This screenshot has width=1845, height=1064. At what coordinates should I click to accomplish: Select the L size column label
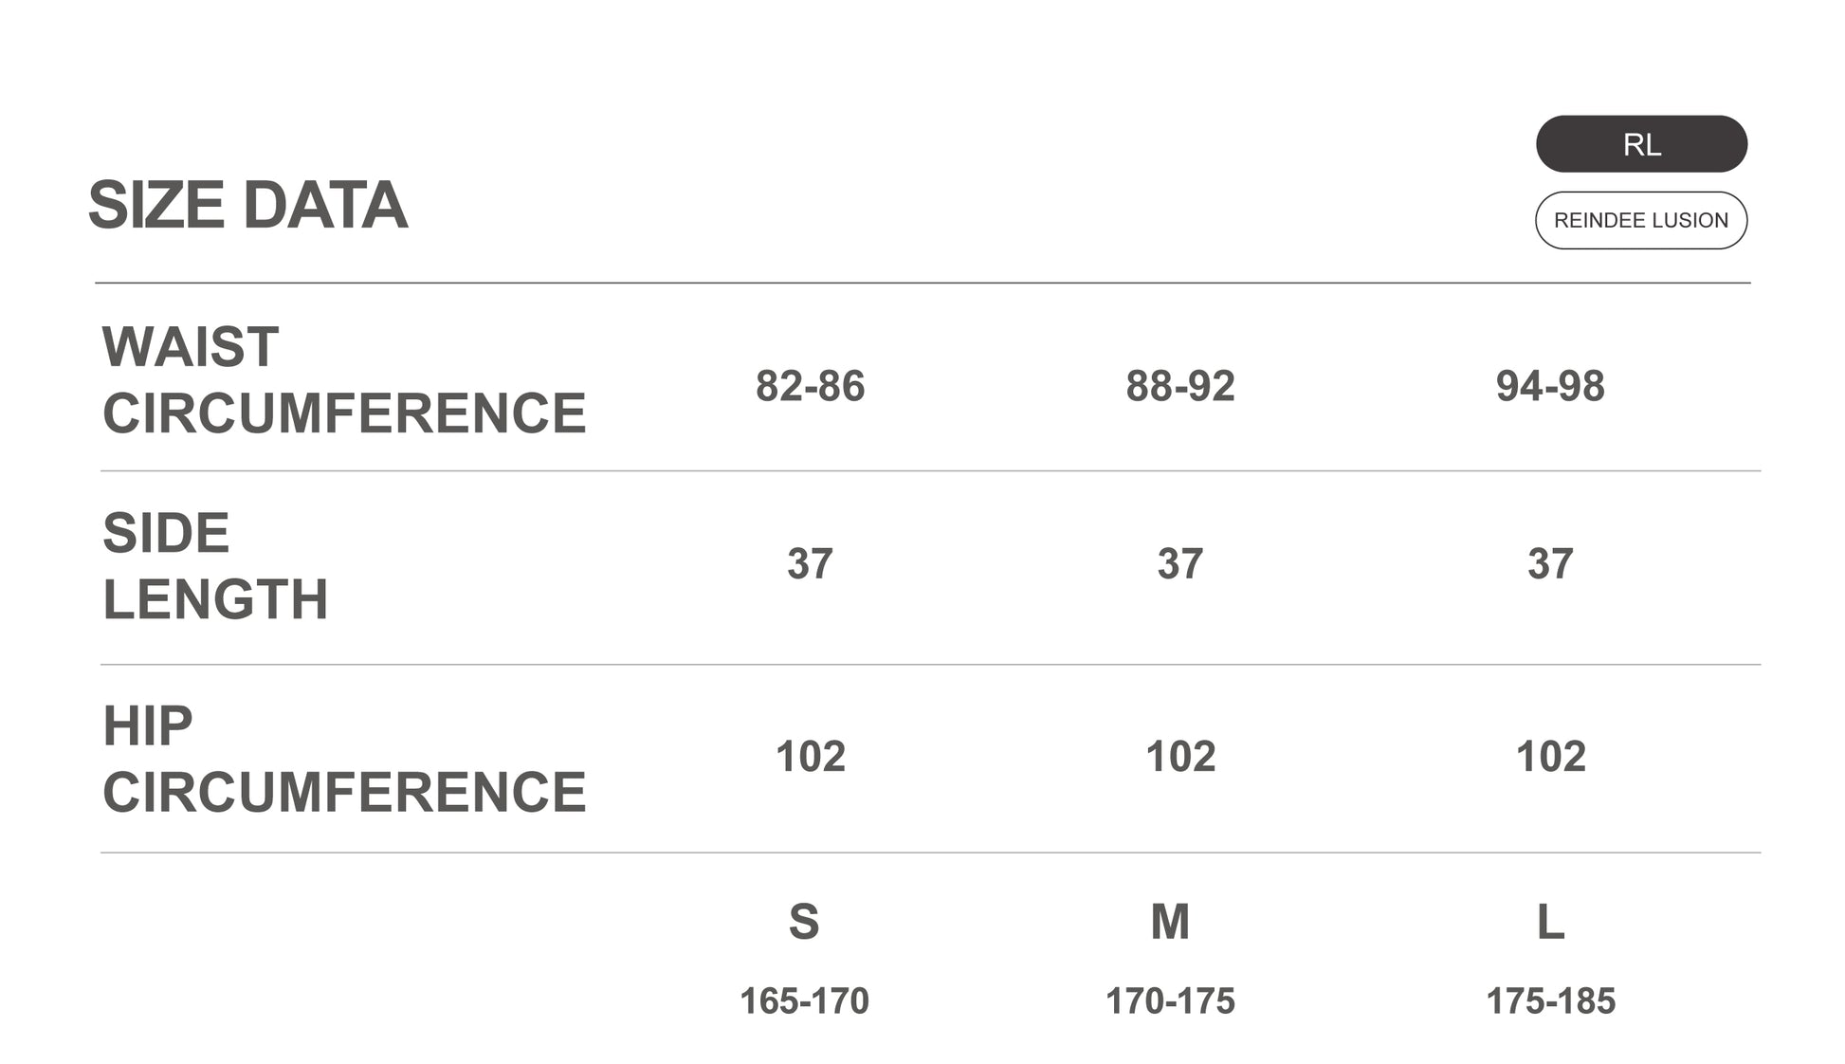point(1550,922)
